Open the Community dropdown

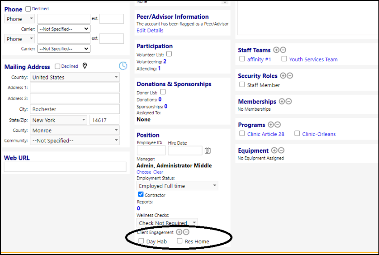pyautogui.click(x=75, y=140)
